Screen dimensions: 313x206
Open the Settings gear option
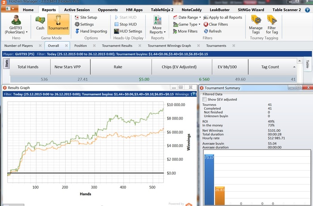(84, 24)
